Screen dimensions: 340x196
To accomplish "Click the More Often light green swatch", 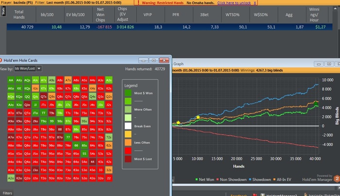I will [x=128, y=109].
